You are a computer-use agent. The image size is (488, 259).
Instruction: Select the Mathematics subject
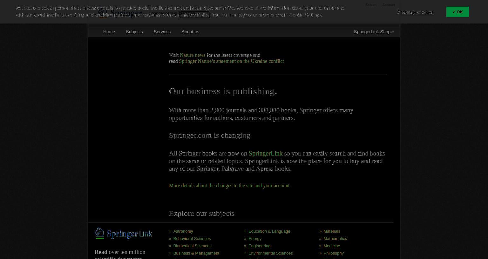point(335,239)
